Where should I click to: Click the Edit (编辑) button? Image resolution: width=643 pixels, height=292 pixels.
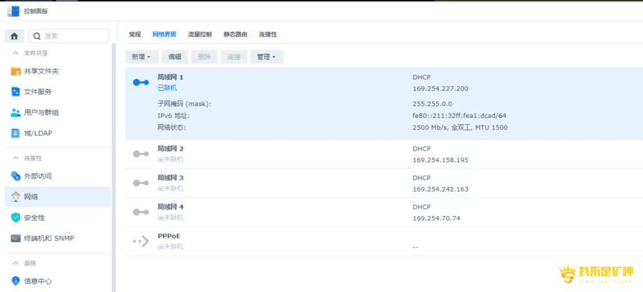[x=175, y=57]
